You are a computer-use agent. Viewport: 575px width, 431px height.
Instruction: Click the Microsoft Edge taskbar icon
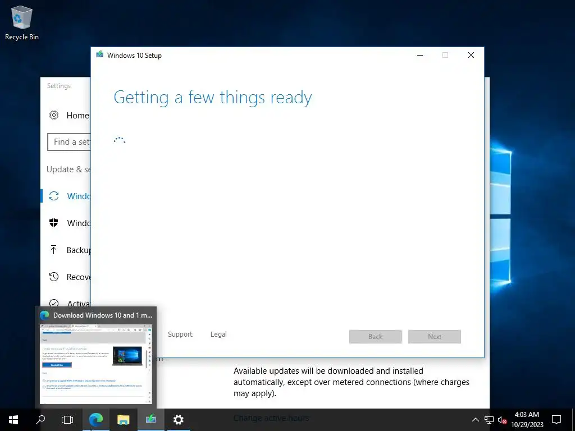point(95,420)
